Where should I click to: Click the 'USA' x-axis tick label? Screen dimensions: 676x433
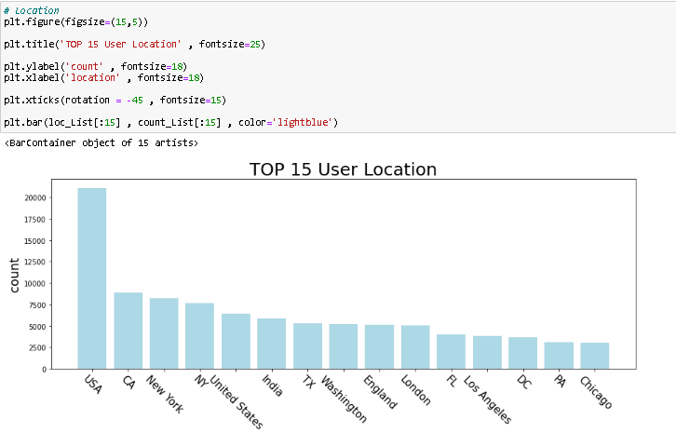(x=93, y=384)
